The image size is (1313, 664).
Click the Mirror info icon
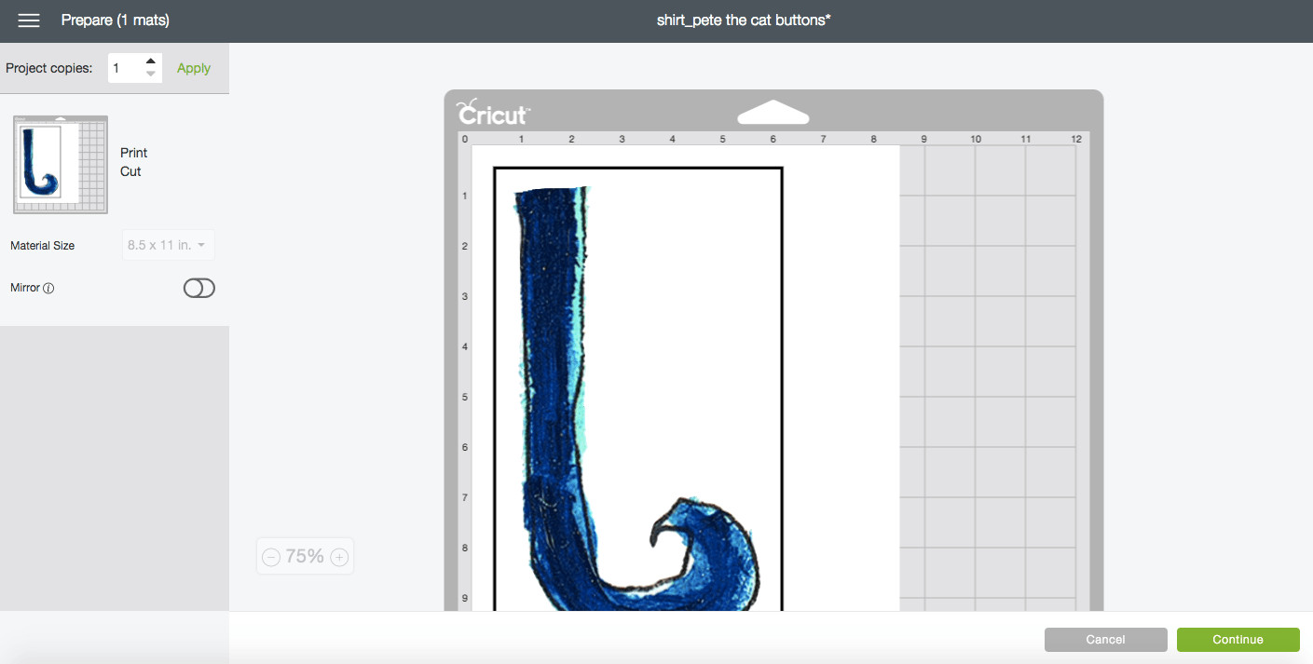coord(48,289)
